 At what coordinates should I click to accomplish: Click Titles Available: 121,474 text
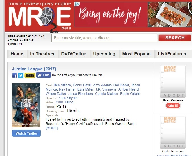point(26,36)
